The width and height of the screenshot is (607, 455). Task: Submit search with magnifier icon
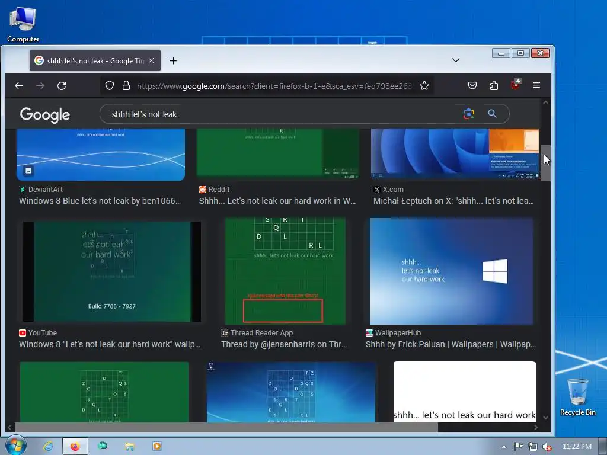(x=492, y=114)
